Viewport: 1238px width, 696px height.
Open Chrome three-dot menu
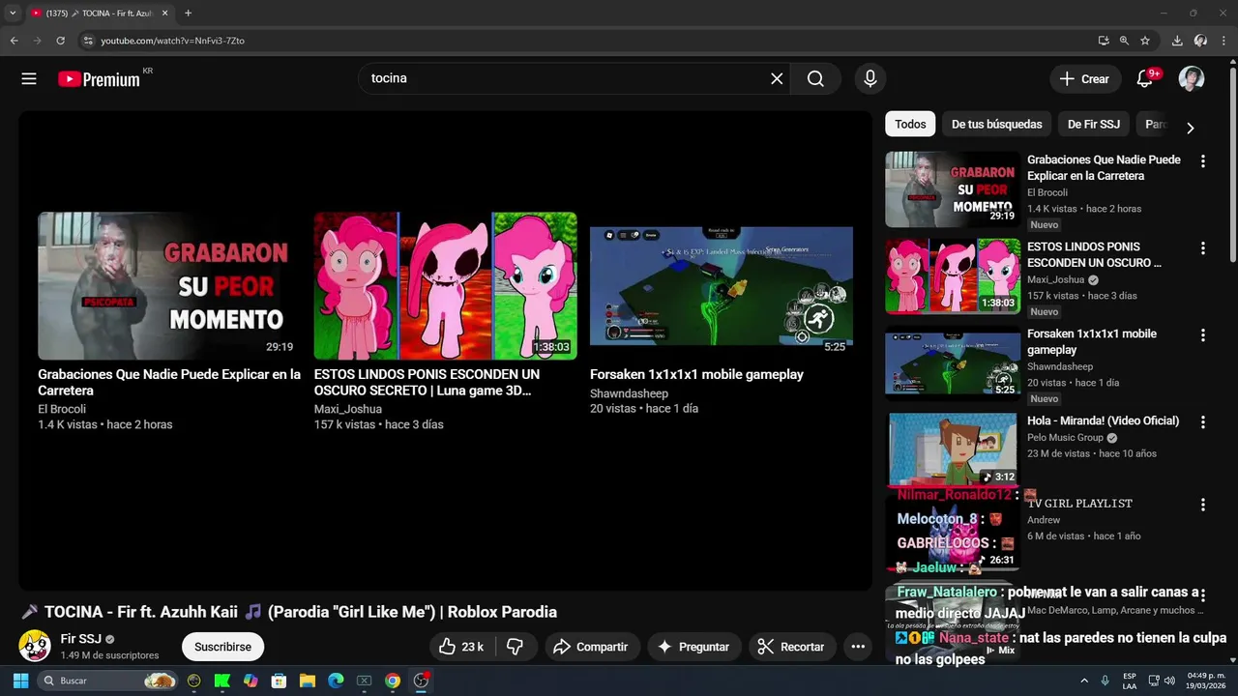click(1223, 41)
